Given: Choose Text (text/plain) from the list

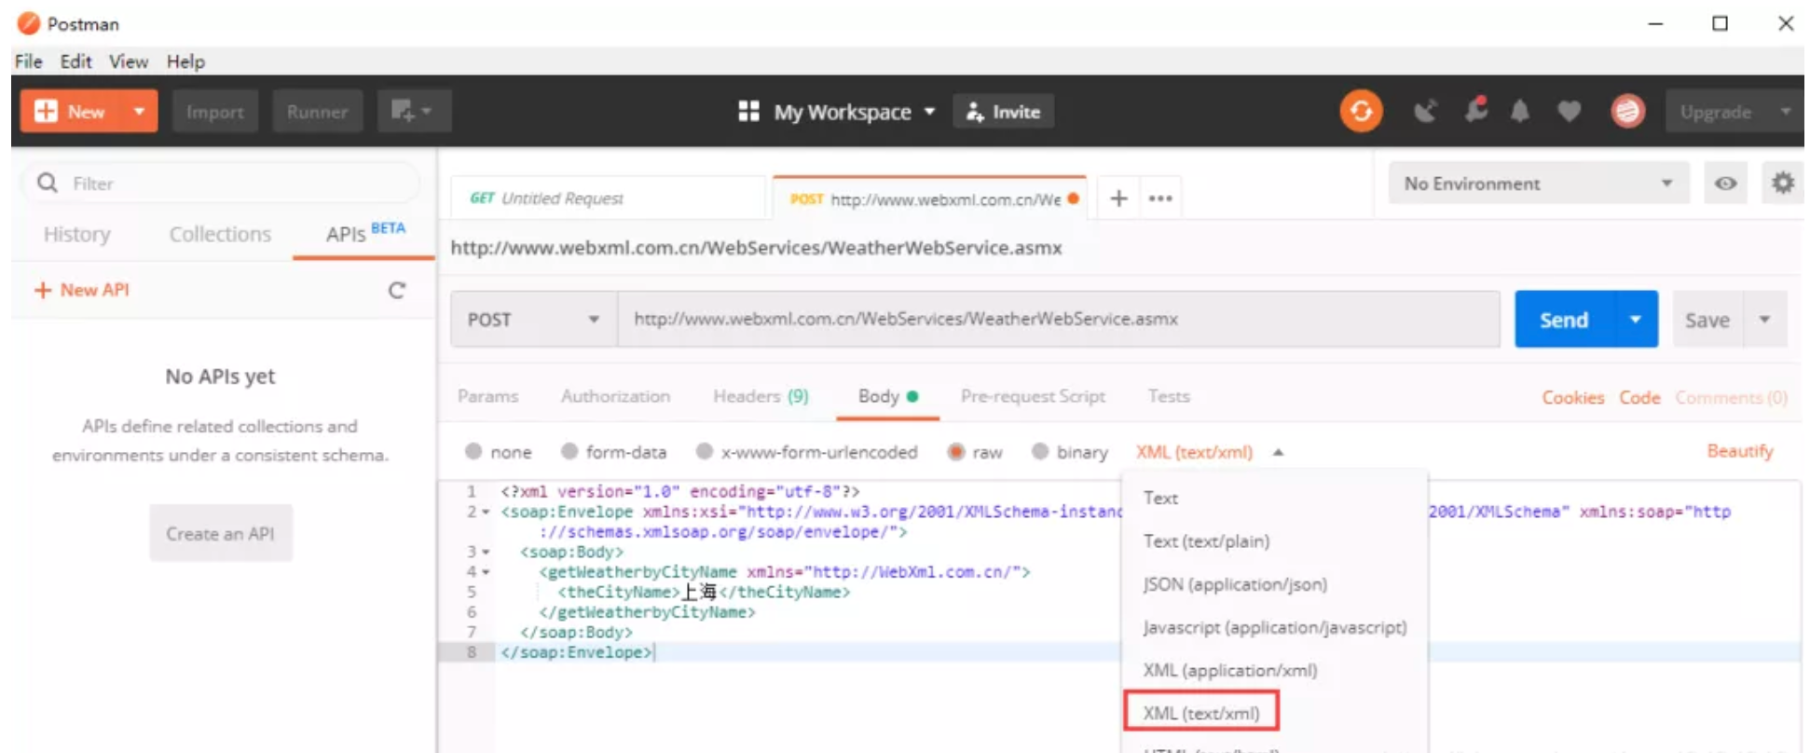Looking at the screenshot, I should point(1275,541).
